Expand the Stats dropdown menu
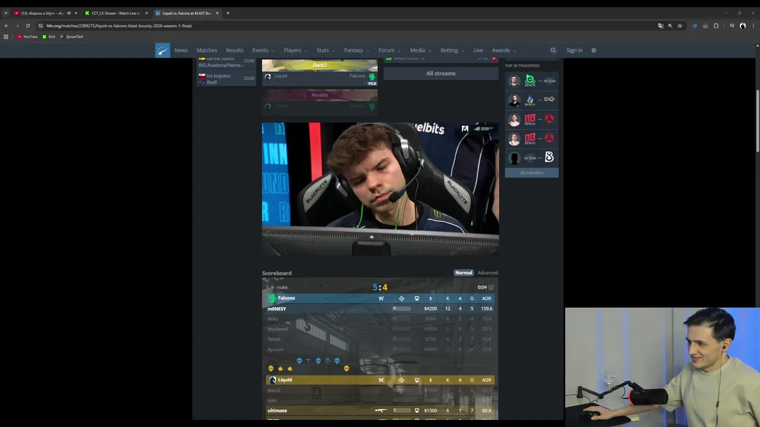Screen dimensions: 760x427 [x=326, y=50]
